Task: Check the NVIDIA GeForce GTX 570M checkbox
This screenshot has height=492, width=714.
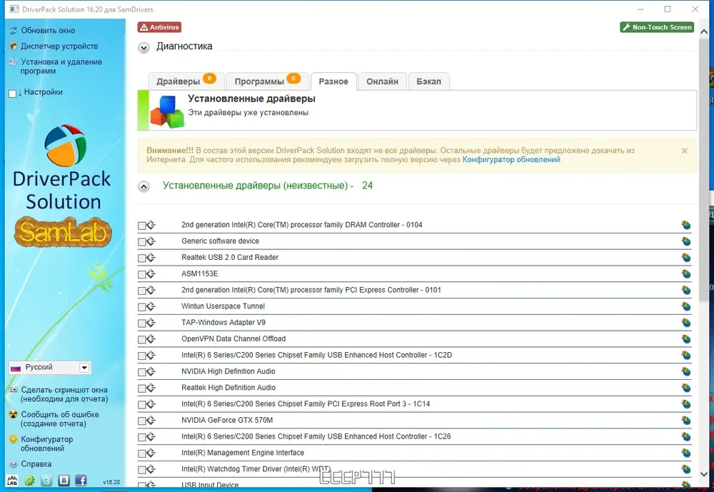Action: click(x=141, y=421)
